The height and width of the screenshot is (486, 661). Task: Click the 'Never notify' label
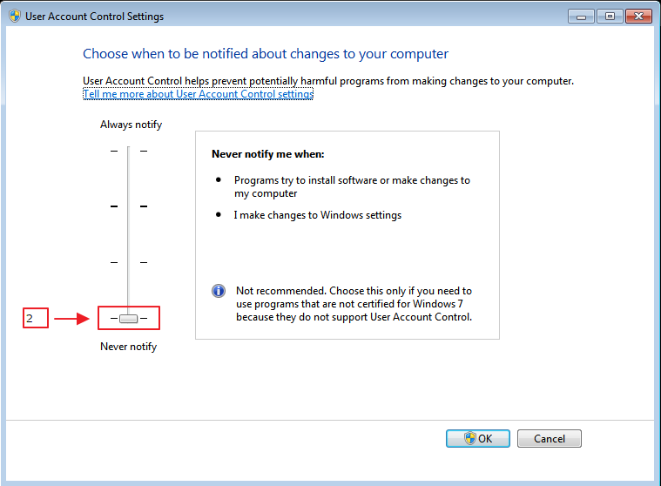pos(129,347)
